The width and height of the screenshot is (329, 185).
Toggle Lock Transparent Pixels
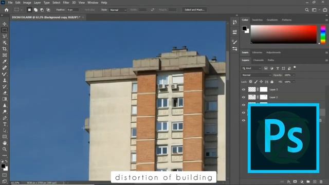250,82
